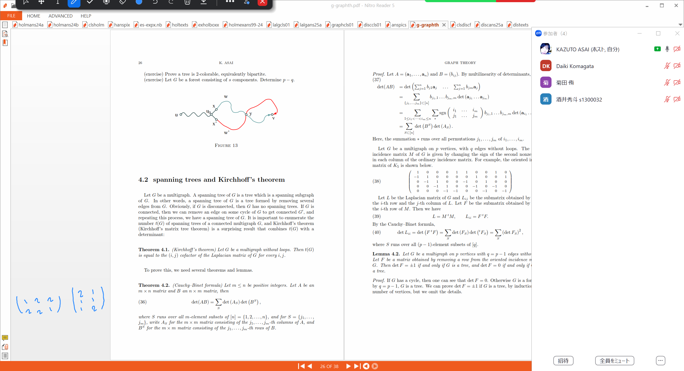Screen dimensions: 684x371
Task: Switch to the holmans24b document tab
Action: [63, 25]
